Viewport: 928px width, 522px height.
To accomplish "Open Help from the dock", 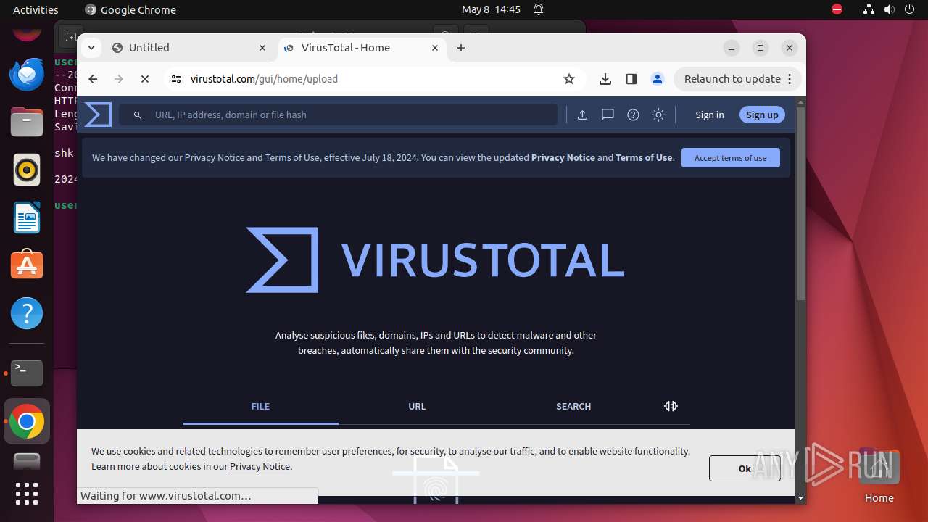I will click(x=27, y=313).
